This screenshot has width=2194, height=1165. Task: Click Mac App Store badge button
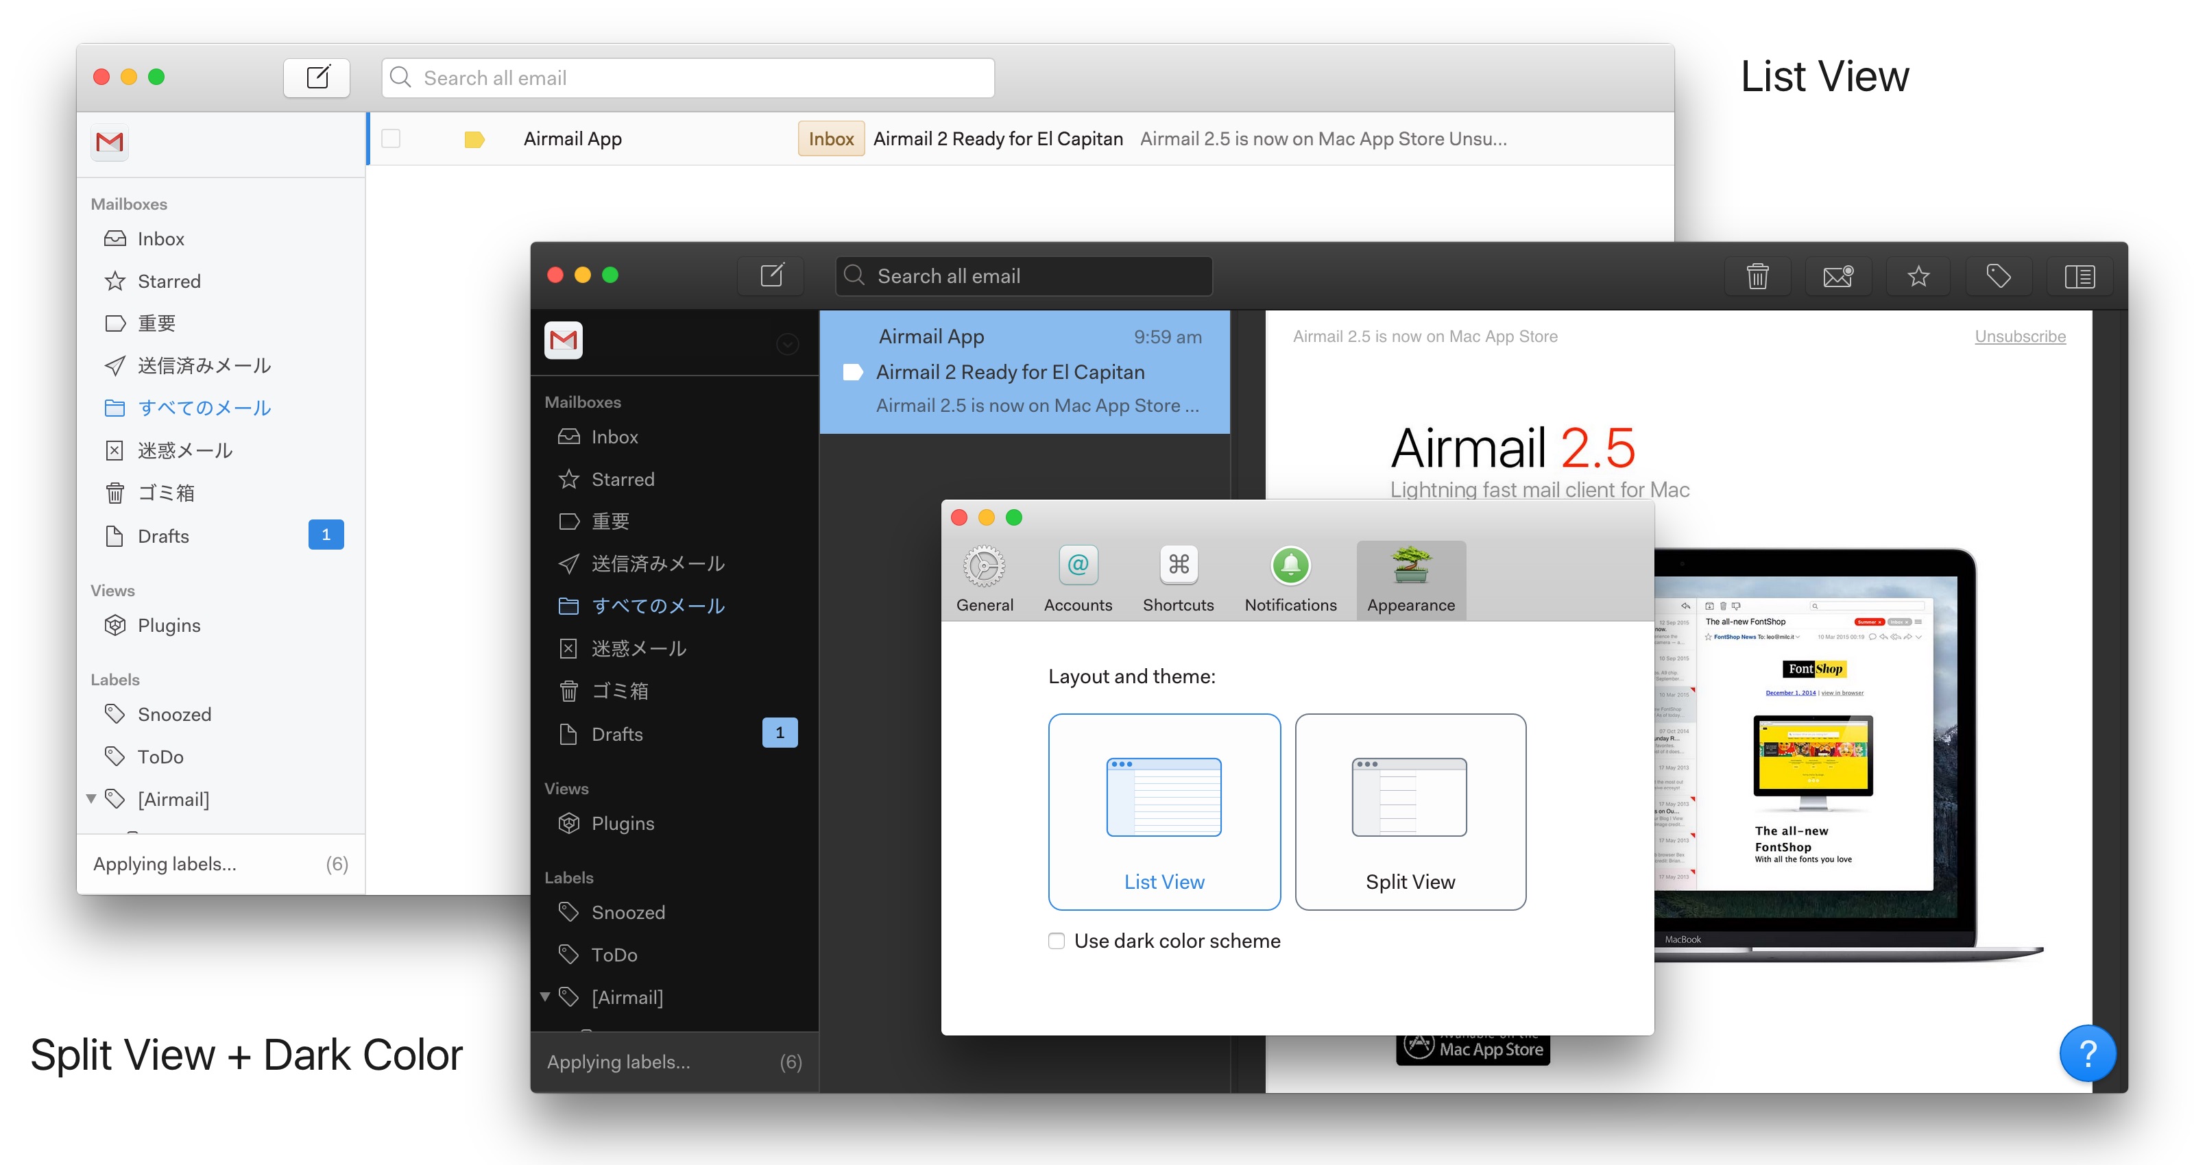[x=1473, y=1049]
